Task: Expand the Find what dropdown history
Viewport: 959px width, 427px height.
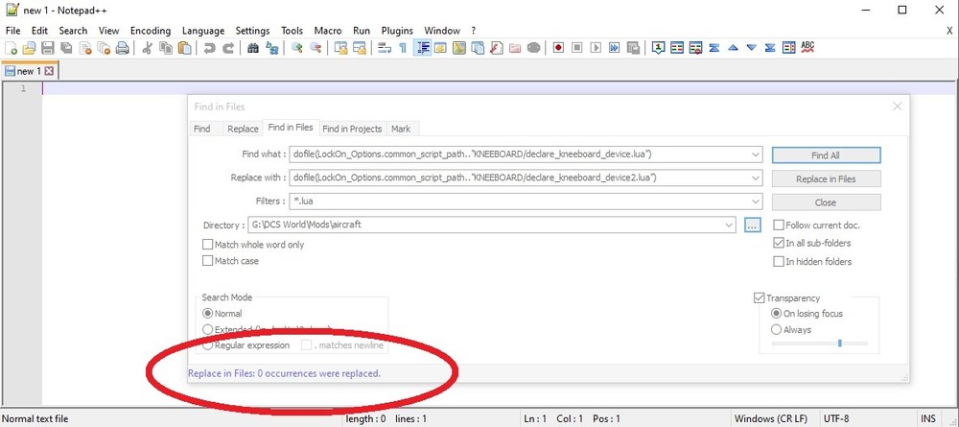Action: point(756,154)
